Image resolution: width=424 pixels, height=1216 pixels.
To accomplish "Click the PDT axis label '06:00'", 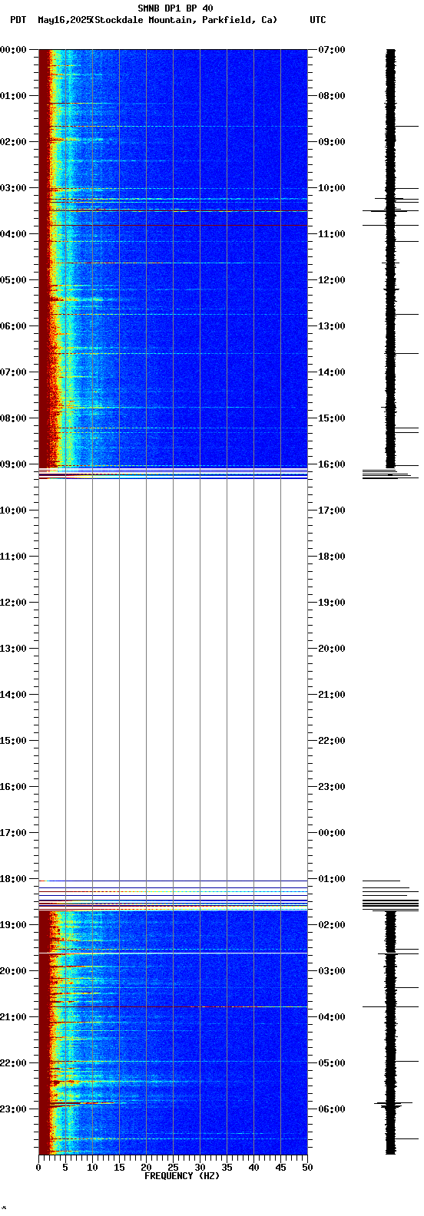I will [x=14, y=326].
